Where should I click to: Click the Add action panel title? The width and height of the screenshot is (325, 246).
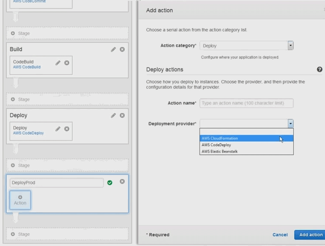pyautogui.click(x=160, y=10)
